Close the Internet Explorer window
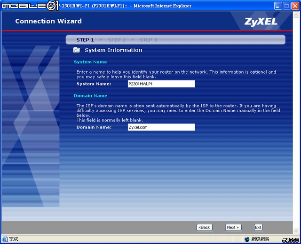The width and height of the screenshot is (301, 244). pos(295,6)
